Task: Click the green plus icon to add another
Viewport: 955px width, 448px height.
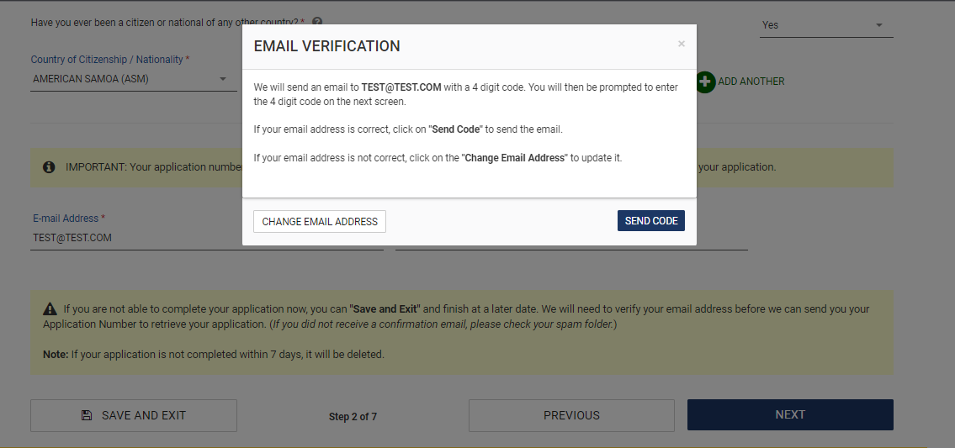Action: tap(705, 82)
